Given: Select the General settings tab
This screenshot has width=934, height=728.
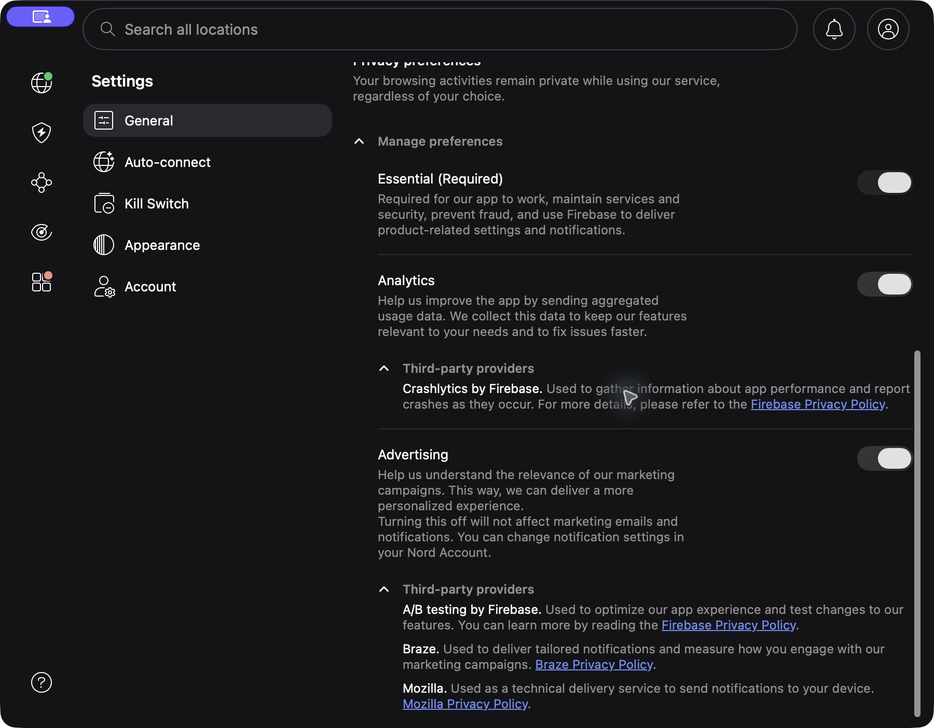Looking at the screenshot, I should pyautogui.click(x=208, y=120).
